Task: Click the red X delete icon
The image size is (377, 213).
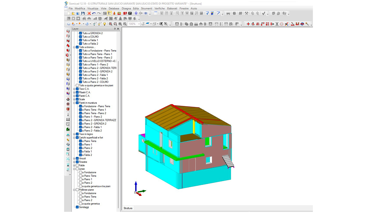Action: [x=89, y=13]
